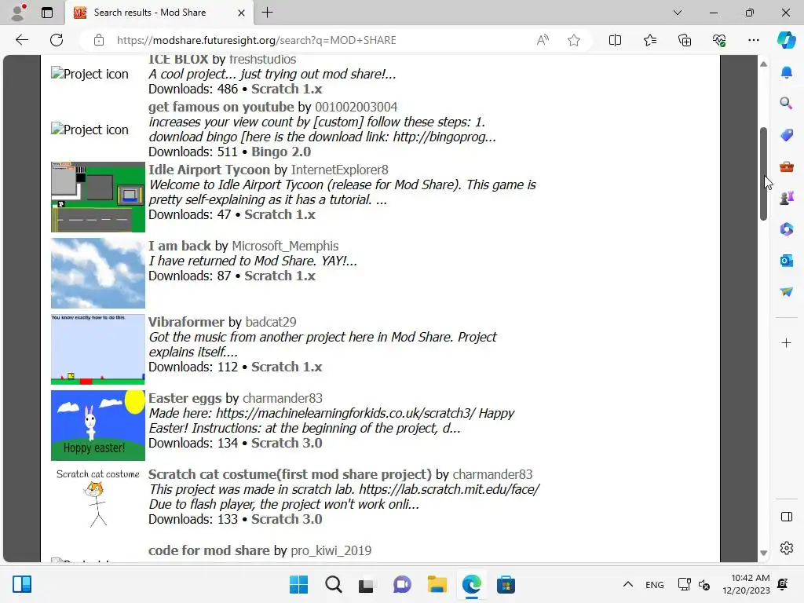
Task: Open tab actions menu icon
Action: (47, 13)
